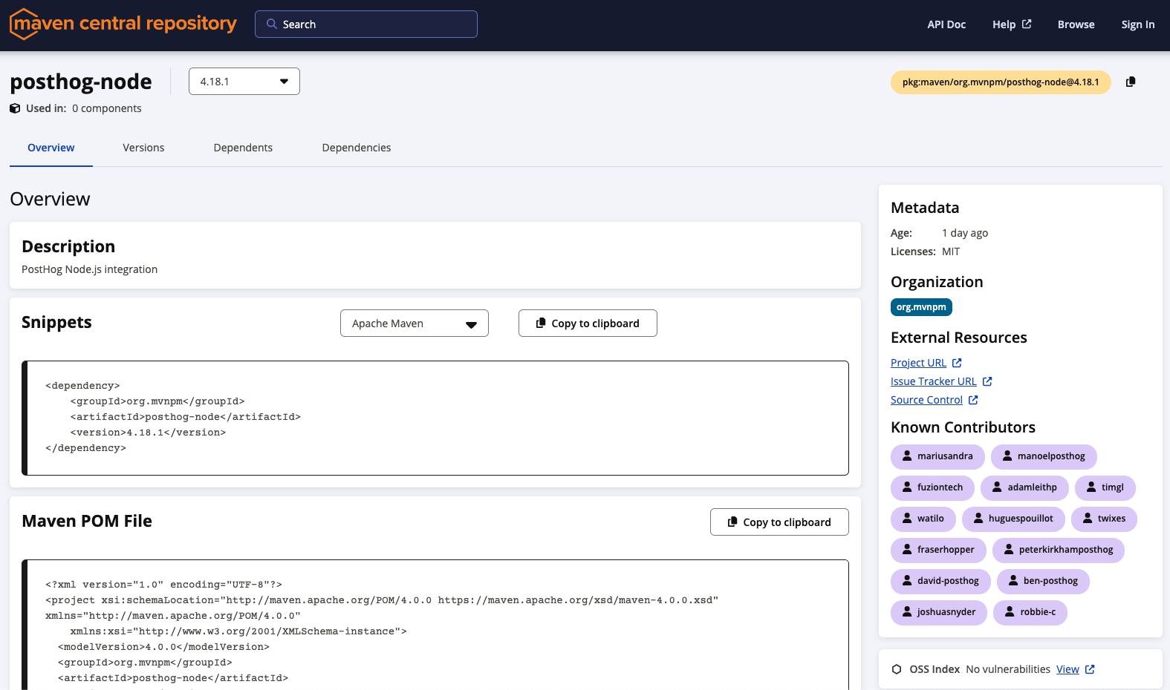Copy the Snippets dependency code to clipboard
Screen dimensions: 1170x690
point(588,323)
